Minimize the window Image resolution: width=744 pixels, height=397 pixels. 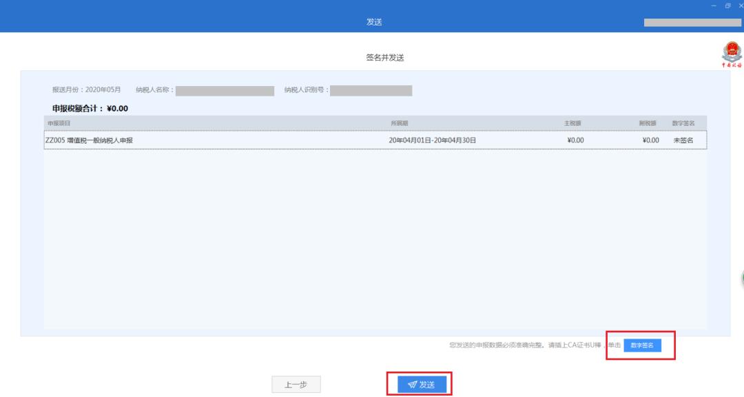click(x=714, y=6)
